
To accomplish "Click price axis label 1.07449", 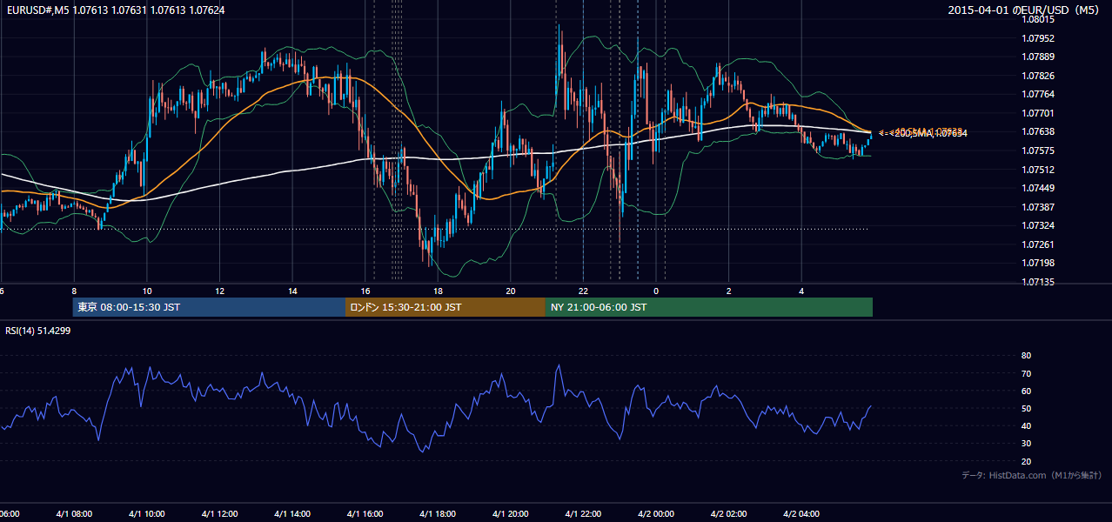I will click(1039, 188).
